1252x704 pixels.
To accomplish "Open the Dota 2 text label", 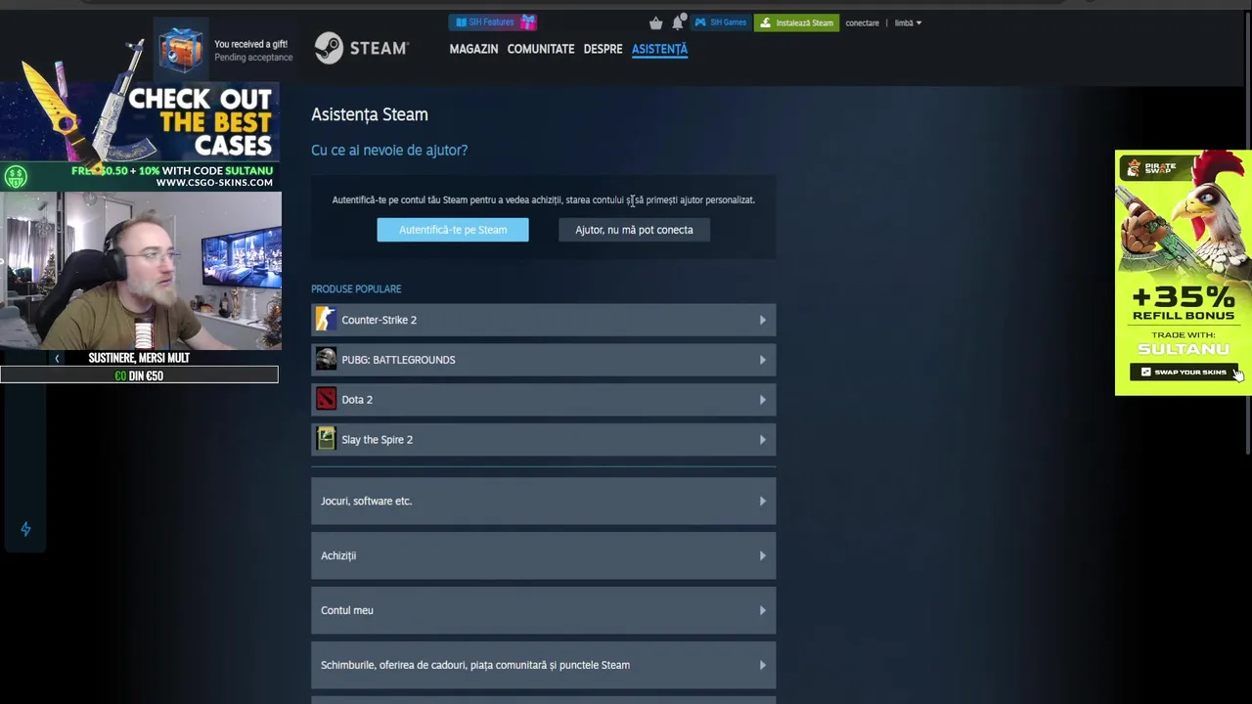I will pyautogui.click(x=357, y=400).
